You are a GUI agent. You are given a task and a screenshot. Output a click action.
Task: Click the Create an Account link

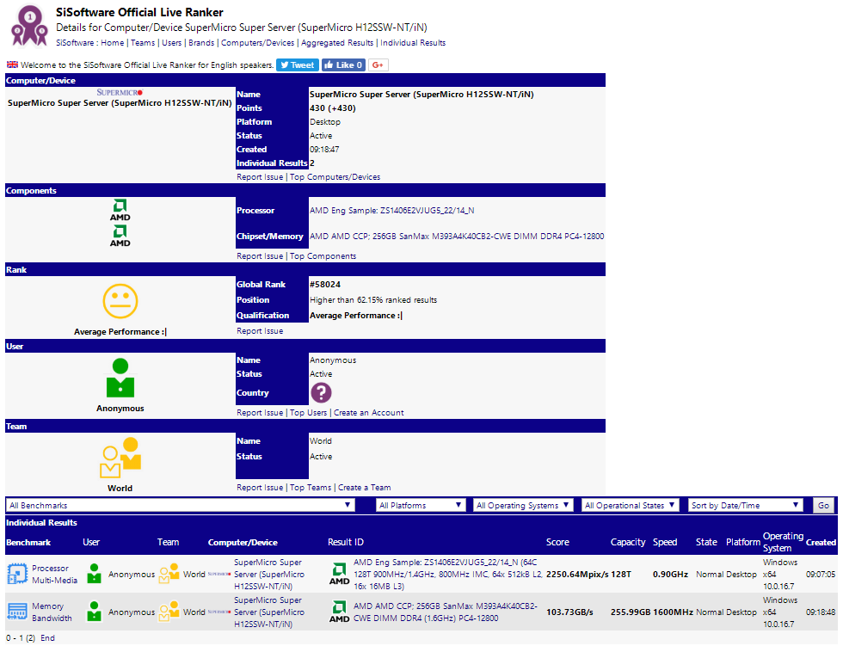pos(369,413)
